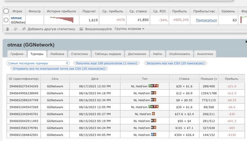Click Получить еще 100 результатов button

coord(106,63)
